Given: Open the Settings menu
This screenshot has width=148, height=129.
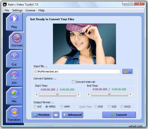Looking at the screenshot, I should point(17,10).
